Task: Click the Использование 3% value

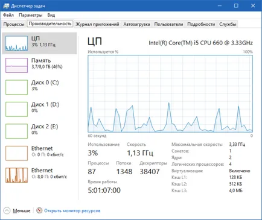Action: [x=93, y=153]
